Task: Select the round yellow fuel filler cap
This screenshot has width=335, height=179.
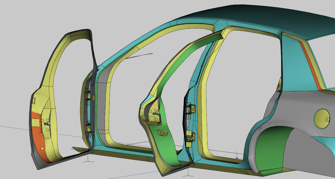Action: [322, 119]
